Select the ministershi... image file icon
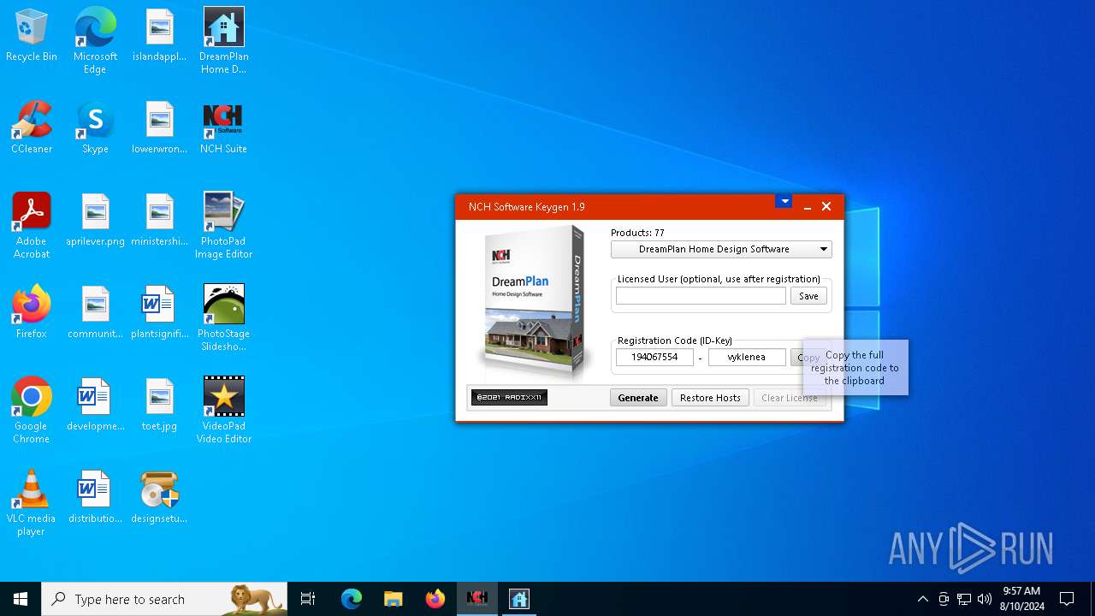Image resolution: width=1095 pixels, height=616 pixels. 159,220
